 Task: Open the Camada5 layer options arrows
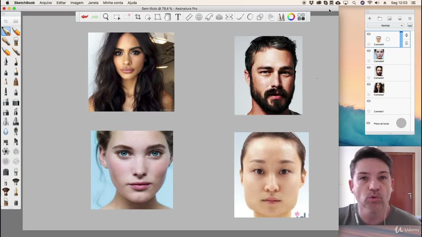pos(406,35)
